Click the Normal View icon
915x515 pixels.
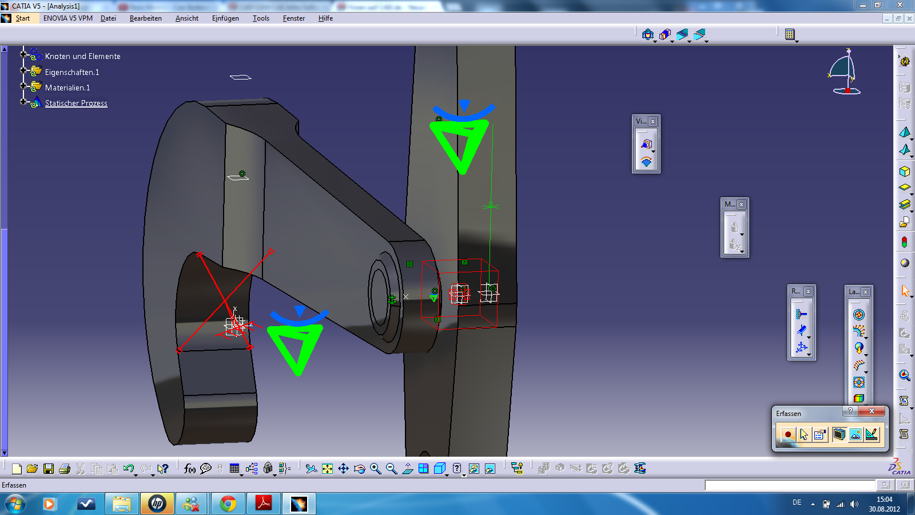(x=407, y=469)
